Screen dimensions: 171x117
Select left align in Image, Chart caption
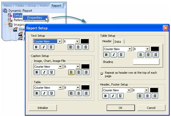71,72
